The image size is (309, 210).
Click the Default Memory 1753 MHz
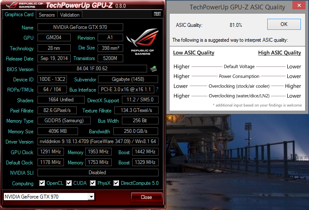[98, 162]
